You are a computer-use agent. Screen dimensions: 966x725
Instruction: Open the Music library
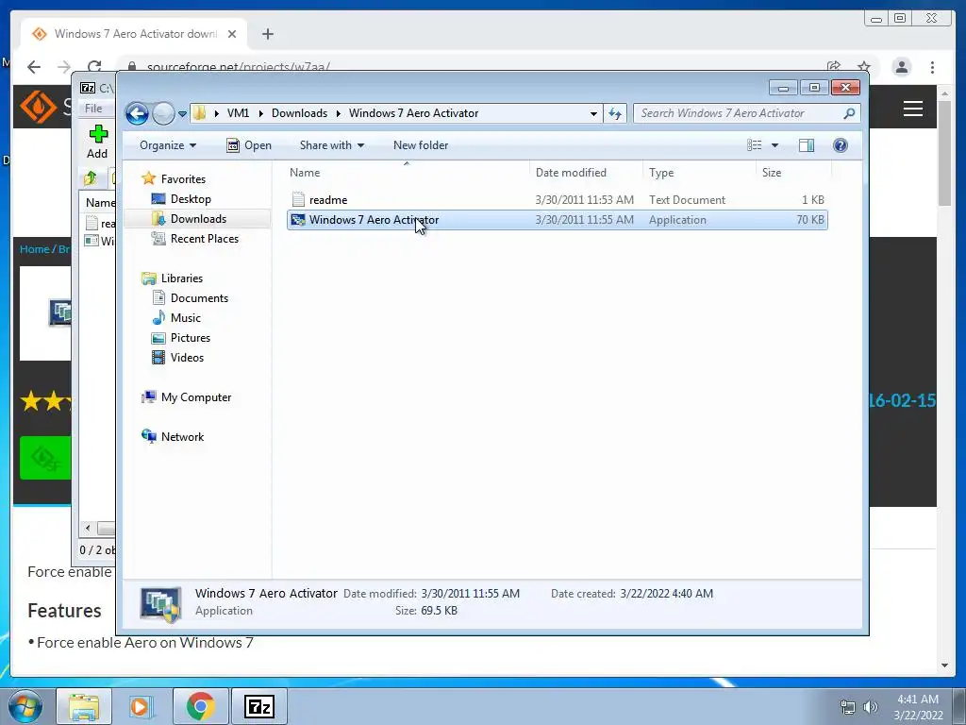(186, 318)
